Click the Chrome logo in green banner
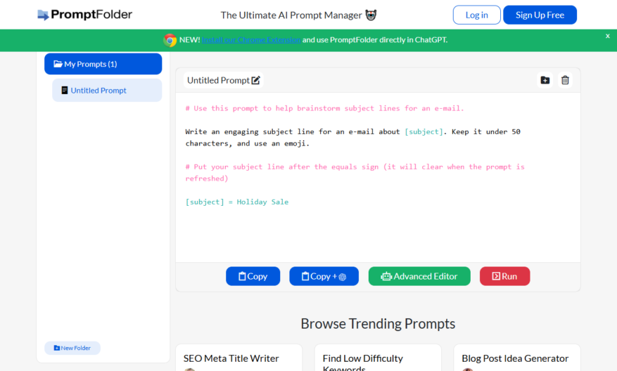 (170, 40)
